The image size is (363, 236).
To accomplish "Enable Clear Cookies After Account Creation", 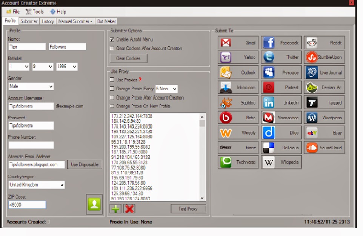I will [x=112, y=48].
